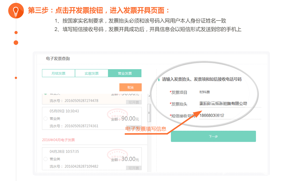Click the 材料费 invoice item value
The width and height of the screenshot is (285, 181).
(205, 92)
